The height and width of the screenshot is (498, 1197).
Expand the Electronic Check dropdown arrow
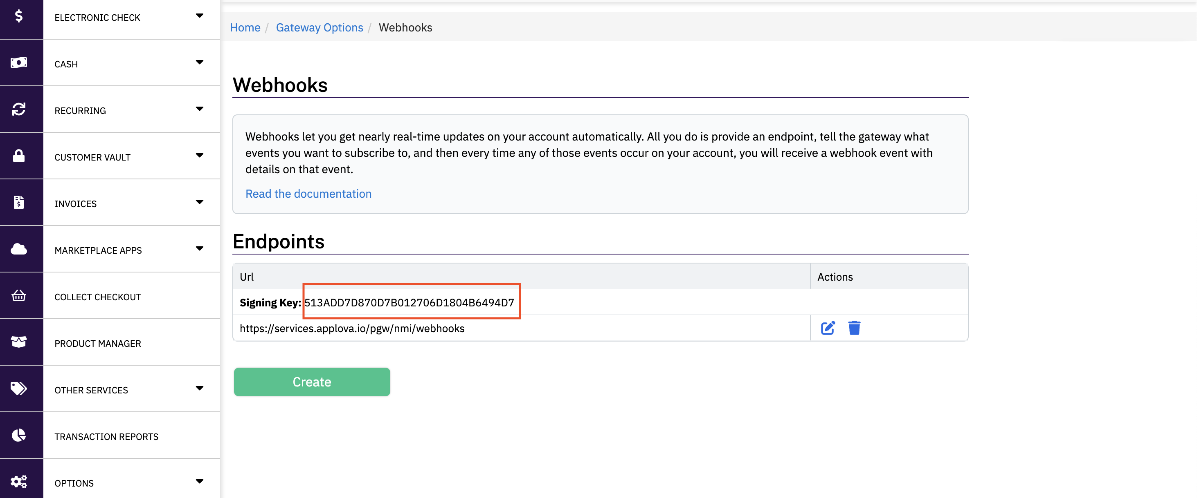pos(199,16)
